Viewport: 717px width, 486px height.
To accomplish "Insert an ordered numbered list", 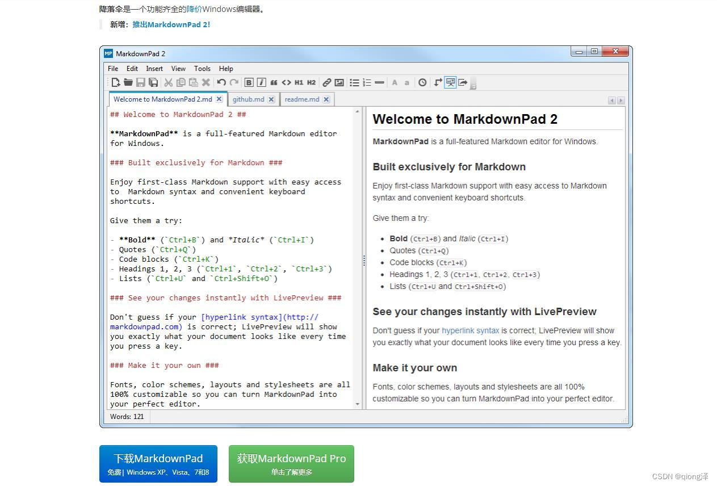I will tap(367, 82).
